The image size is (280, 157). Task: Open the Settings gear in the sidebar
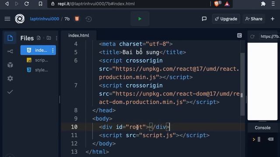coord(10,78)
